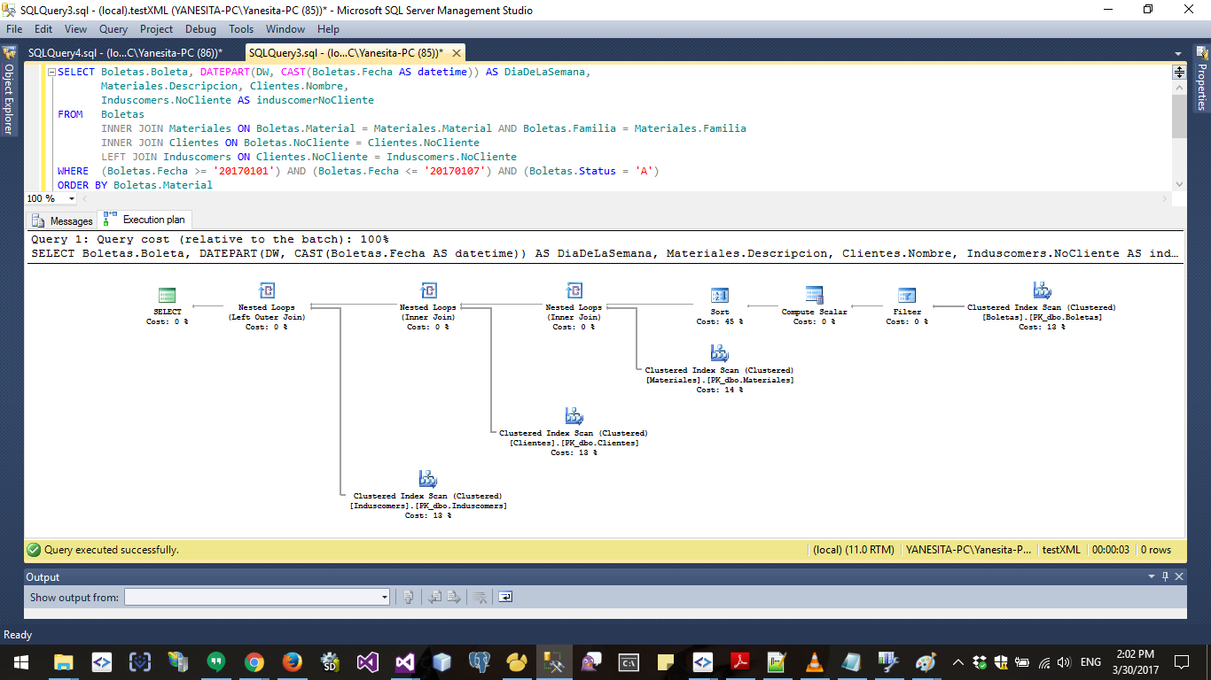This screenshot has height=680, width=1211.
Task: Open the document tab list dropdown arrow
Action: click(1178, 54)
